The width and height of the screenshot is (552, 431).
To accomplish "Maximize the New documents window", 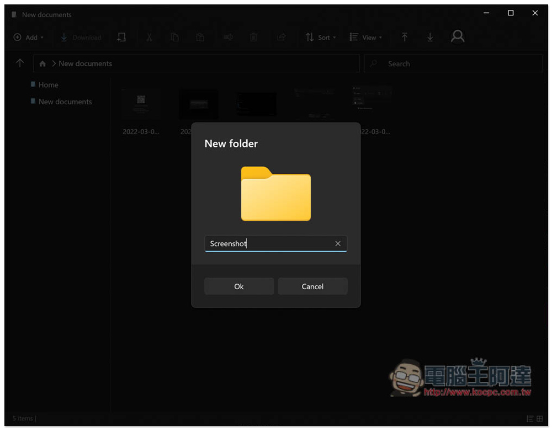I will (511, 13).
